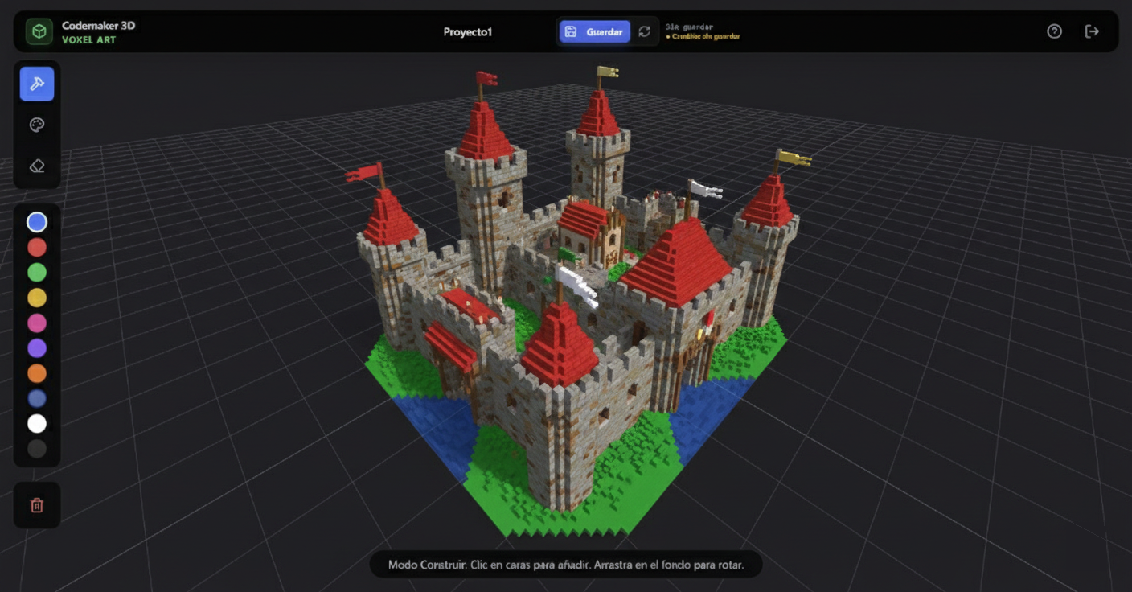
Task: Click the Proyecto1 project title
Action: point(468,31)
